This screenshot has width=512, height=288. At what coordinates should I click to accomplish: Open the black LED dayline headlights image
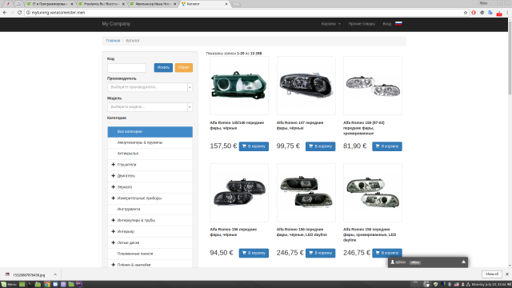[x=306, y=193]
